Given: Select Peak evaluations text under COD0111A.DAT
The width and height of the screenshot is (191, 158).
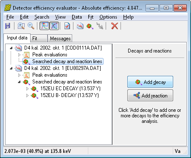Looking at the screenshot, I should (x=50, y=55).
